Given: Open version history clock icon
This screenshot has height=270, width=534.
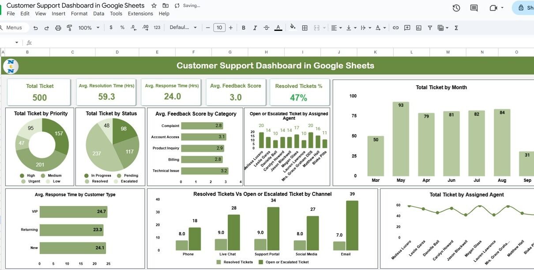Looking at the screenshot, I should [456, 8].
